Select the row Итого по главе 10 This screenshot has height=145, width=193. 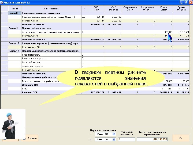[x=95, y=47]
